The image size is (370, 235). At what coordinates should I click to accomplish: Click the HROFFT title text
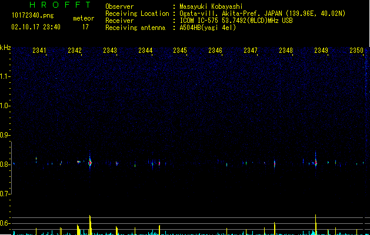61,5
